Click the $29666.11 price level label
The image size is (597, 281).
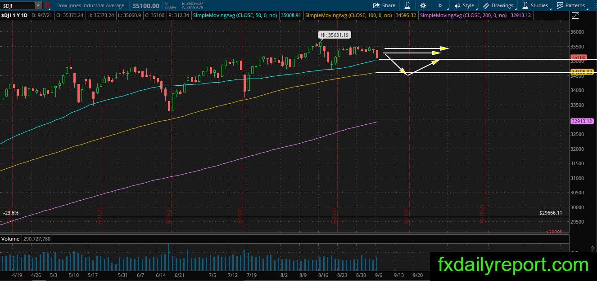[551, 213]
